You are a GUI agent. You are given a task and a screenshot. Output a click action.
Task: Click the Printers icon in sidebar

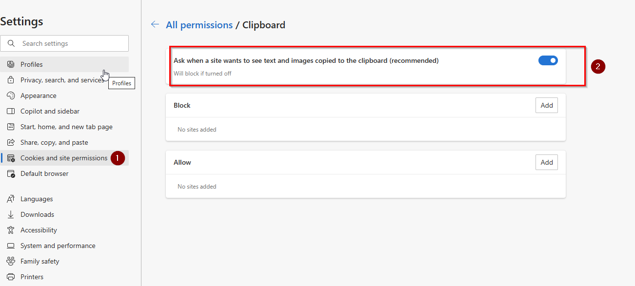coord(11,277)
